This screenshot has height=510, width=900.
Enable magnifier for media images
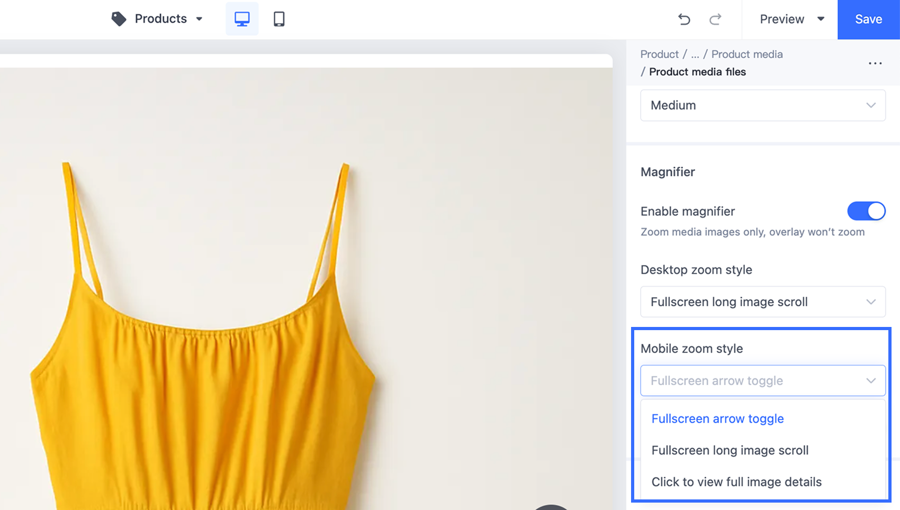click(866, 211)
